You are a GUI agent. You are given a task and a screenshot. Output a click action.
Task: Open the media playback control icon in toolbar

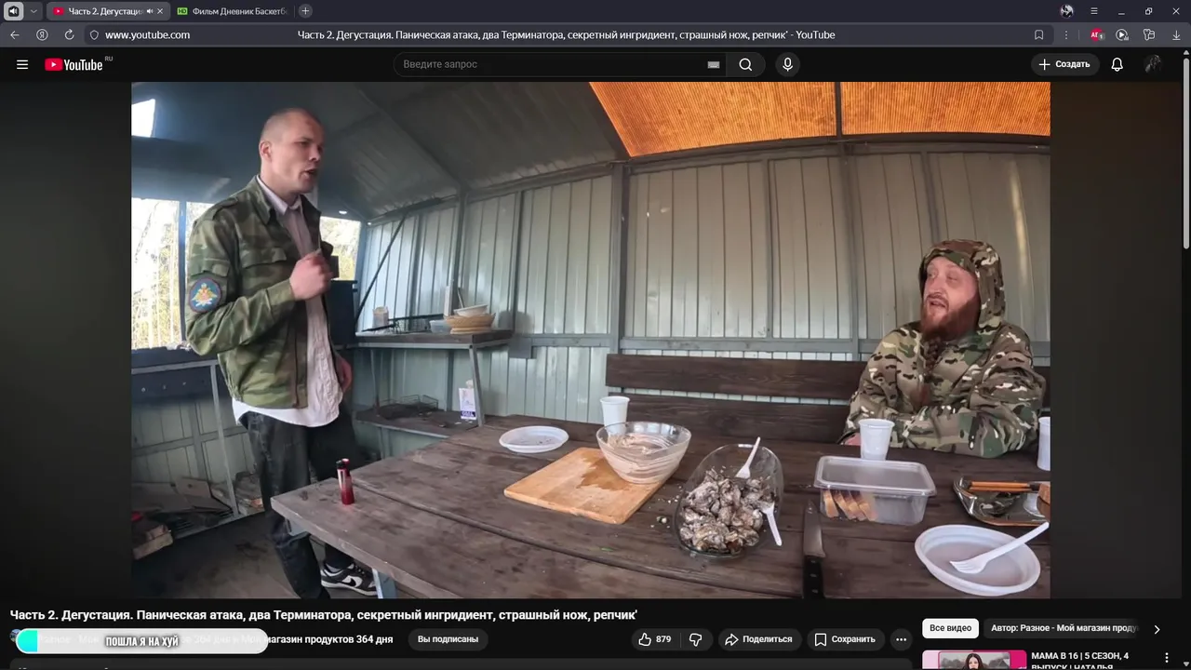point(1122,34)
